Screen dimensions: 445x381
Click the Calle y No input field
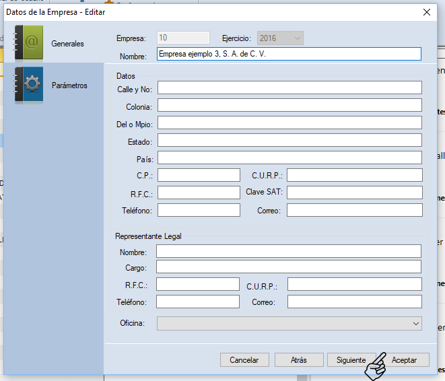click(289, 88)
